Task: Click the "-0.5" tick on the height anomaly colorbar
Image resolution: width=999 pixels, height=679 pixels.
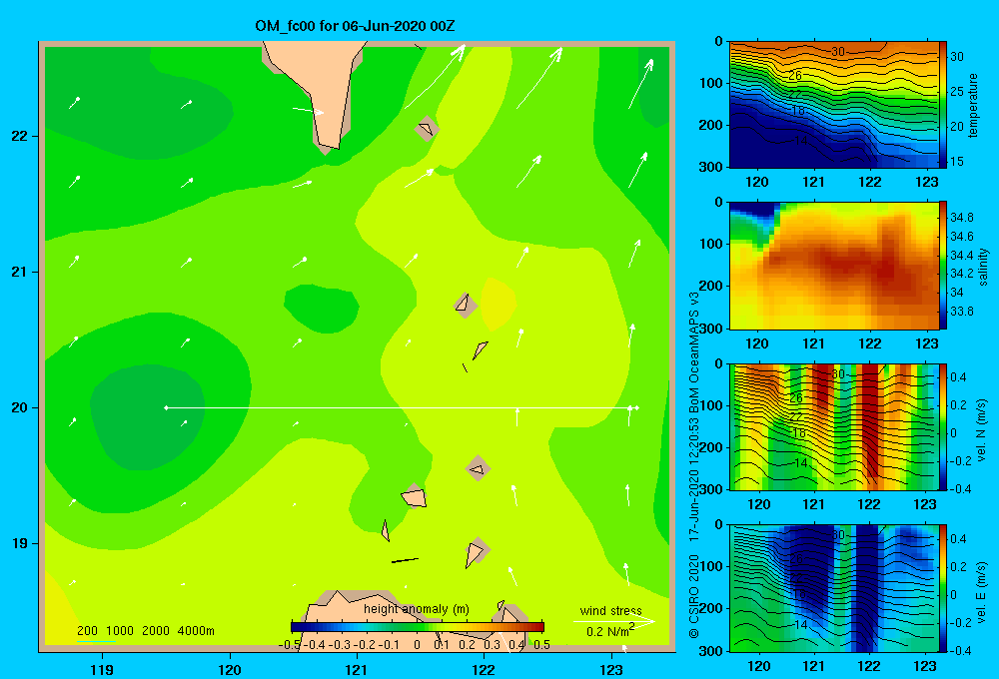Action: (290, 645)
